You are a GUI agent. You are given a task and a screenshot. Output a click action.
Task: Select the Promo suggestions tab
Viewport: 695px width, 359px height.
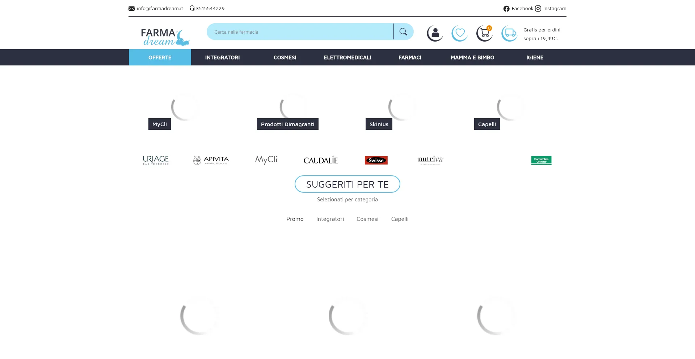[295, 219]
